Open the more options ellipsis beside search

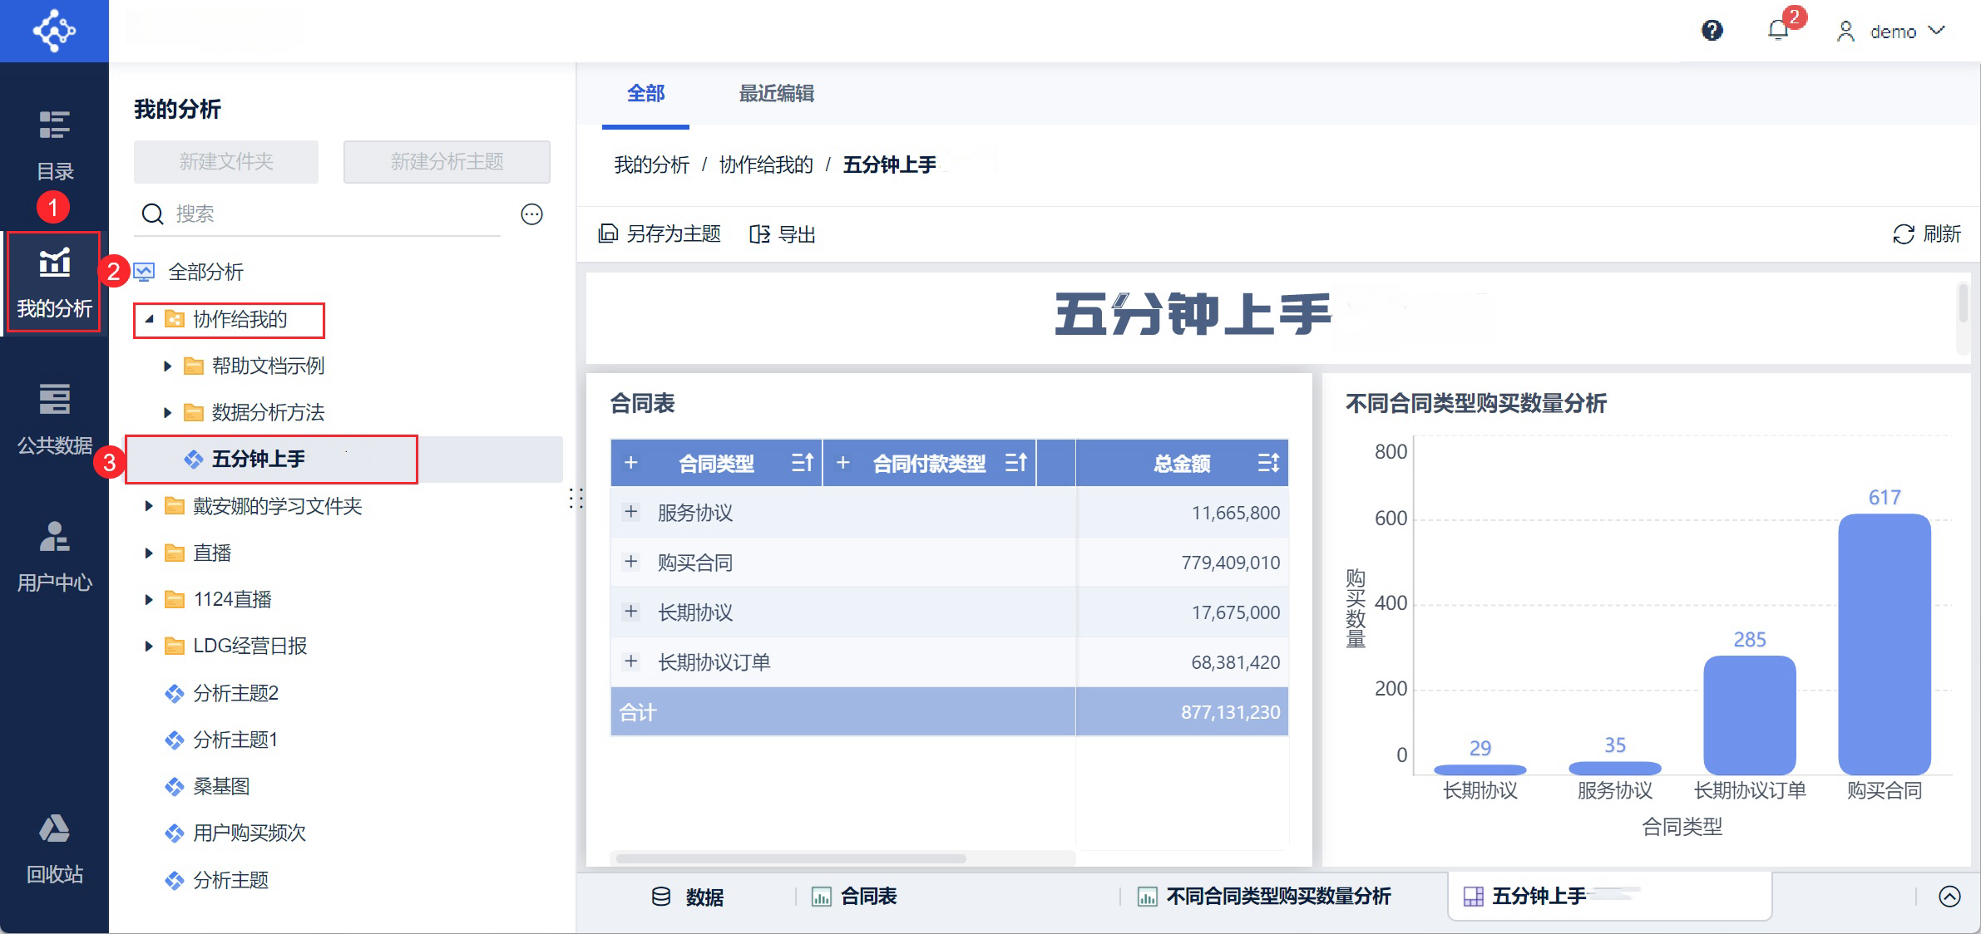click(x=531, y=214)
